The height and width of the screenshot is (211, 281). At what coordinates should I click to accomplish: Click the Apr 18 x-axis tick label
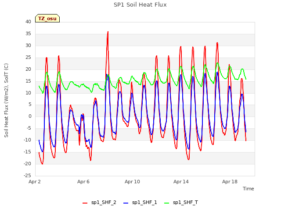(x=230, y=182)
